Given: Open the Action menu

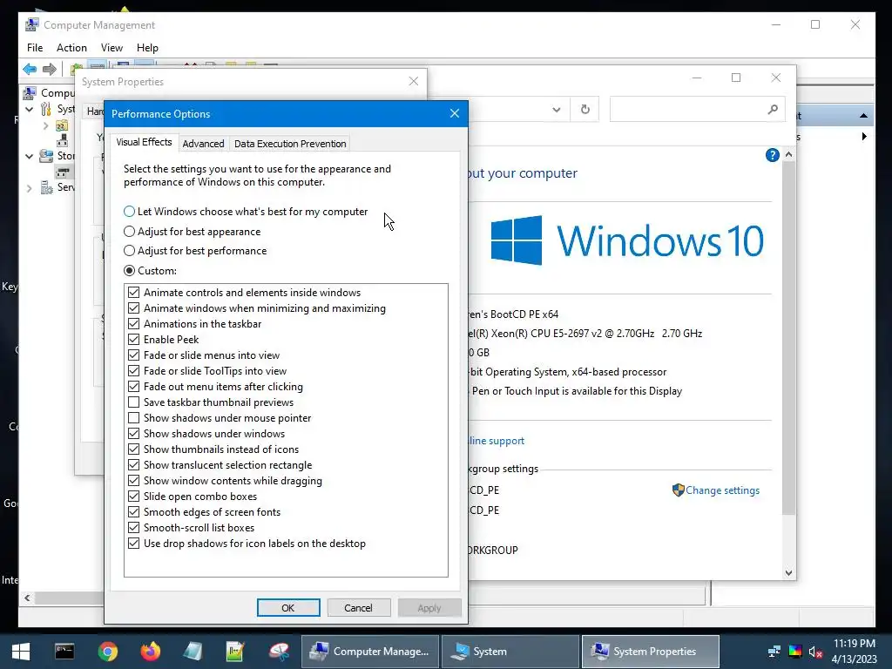Looking at the screenshot, I should click(x=71, y=48).
